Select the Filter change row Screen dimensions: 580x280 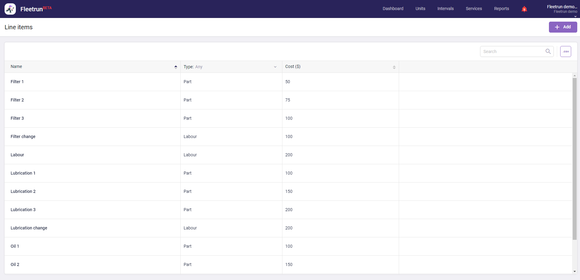point(23,136)
